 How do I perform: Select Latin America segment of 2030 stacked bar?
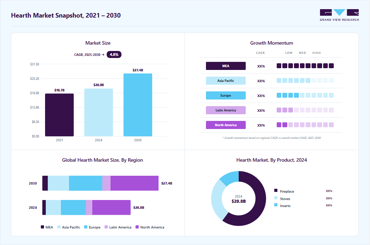tap(106, 183)
